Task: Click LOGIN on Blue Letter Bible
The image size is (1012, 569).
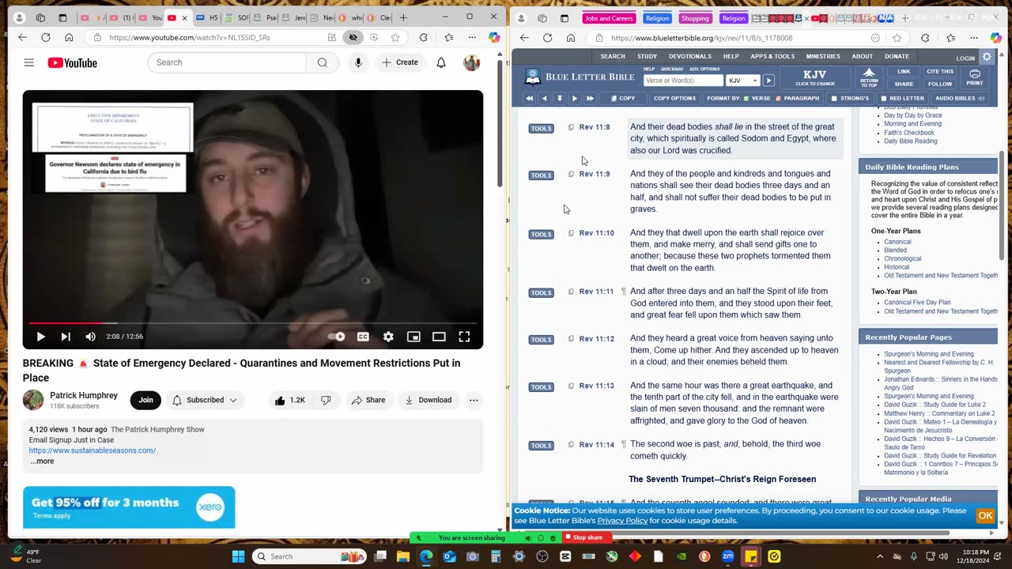Action: point(965,58)
